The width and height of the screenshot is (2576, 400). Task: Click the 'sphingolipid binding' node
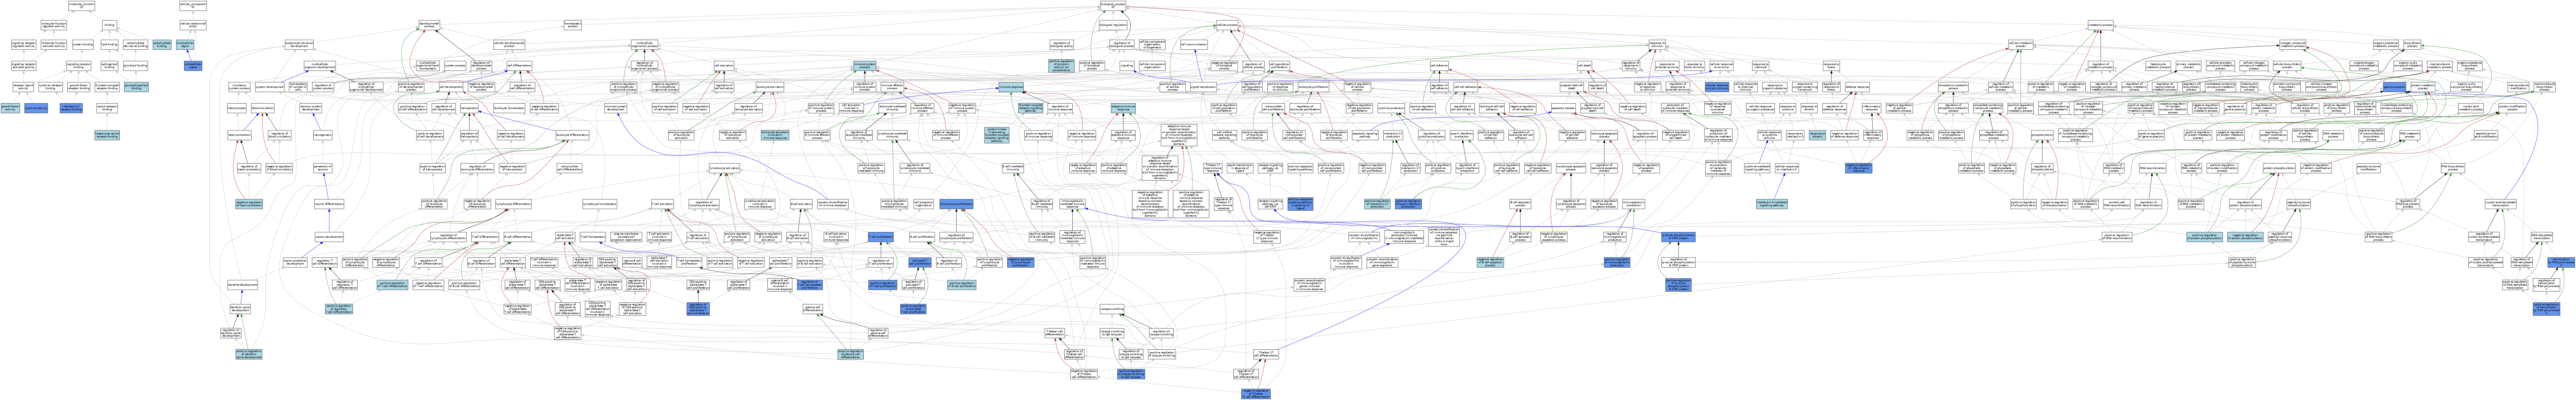point(110,66)
